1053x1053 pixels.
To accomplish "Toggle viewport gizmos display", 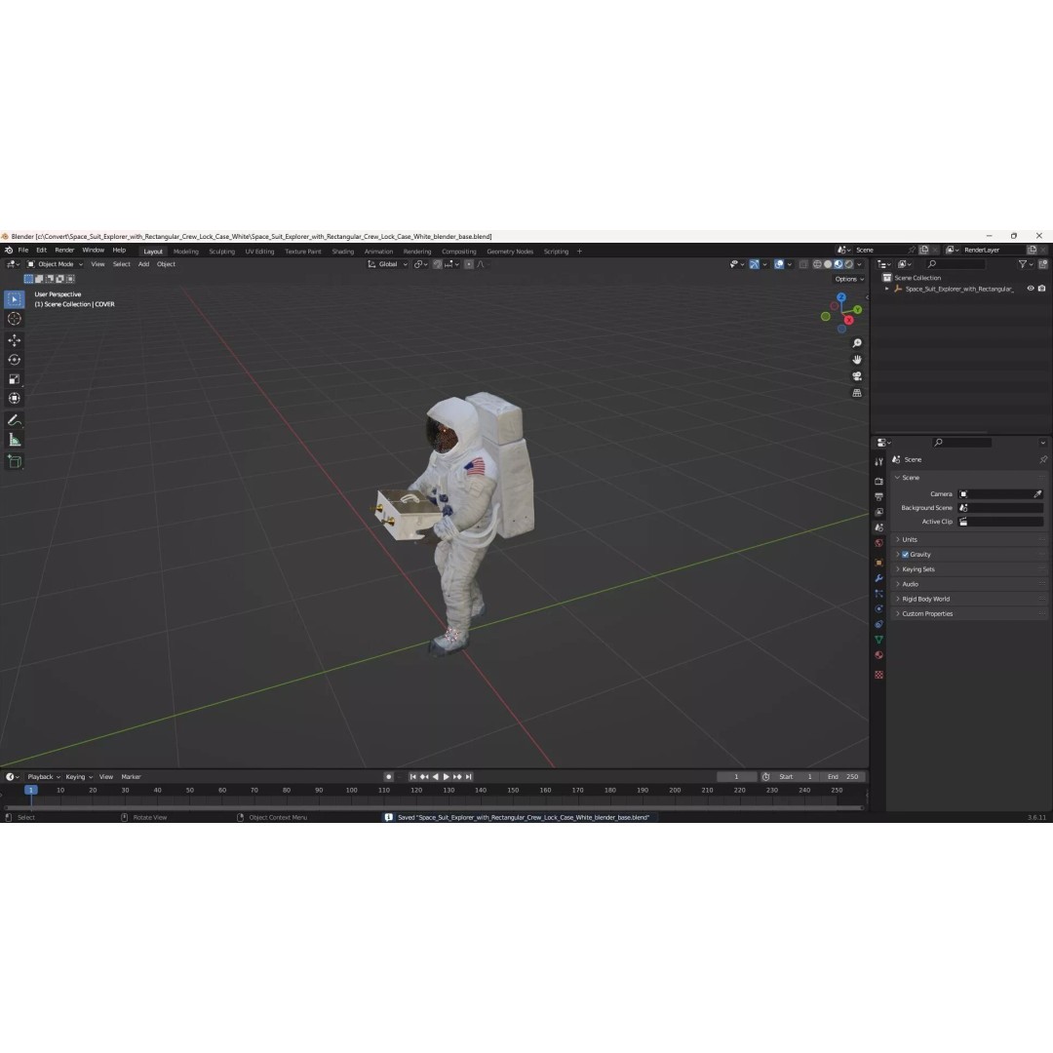I will pyautogui.click(x=754, y=264).
